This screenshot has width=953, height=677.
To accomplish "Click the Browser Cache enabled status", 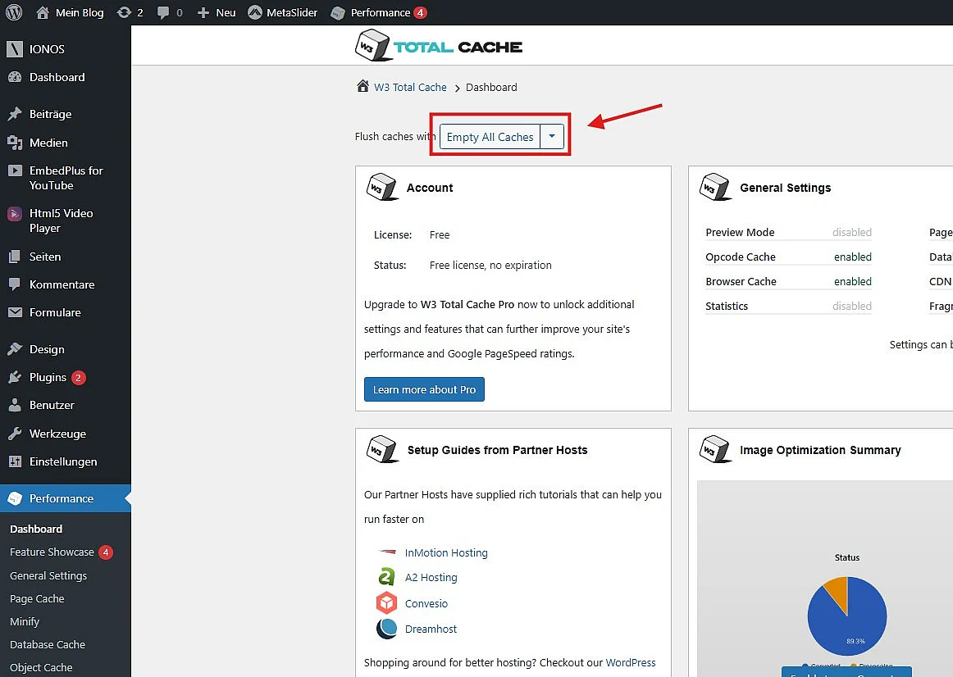I will (x=853, y=282).
